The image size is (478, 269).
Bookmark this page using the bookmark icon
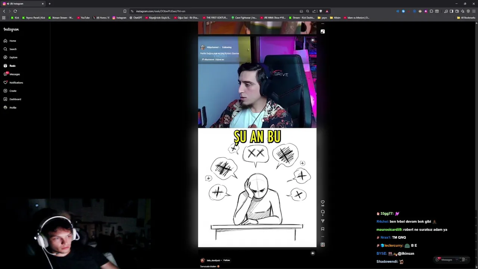coord(125,11)
